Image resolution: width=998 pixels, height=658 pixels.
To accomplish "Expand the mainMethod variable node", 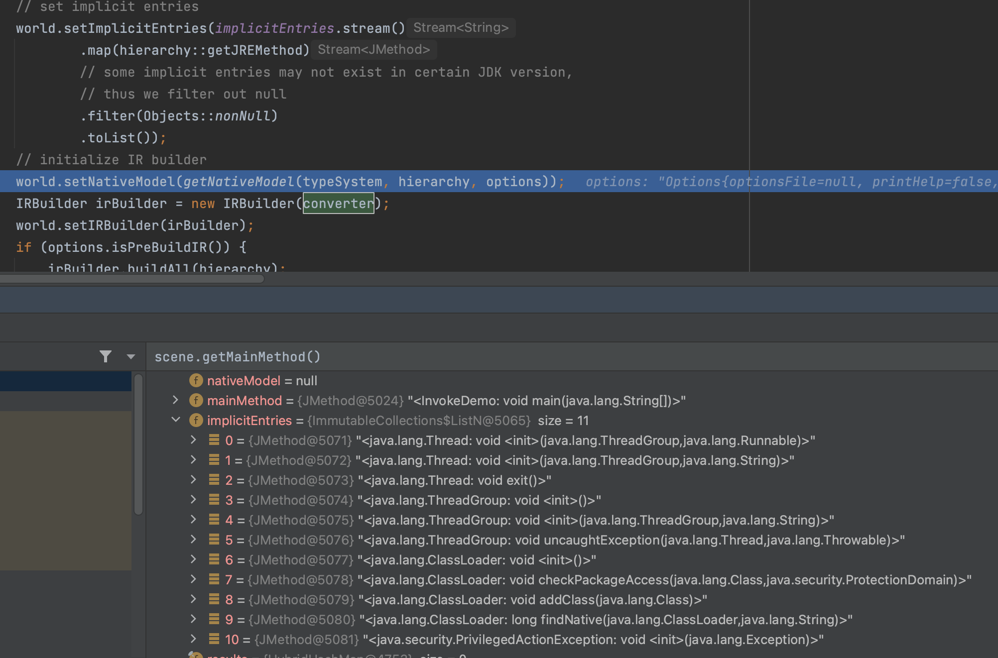I will [x=175, y=400].
